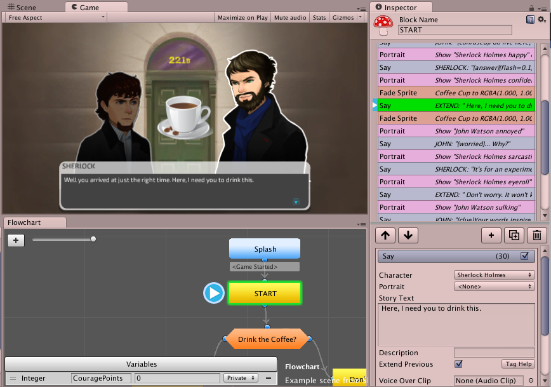Open the Character dropdown Sherlock Holmes

pos(494,275)
